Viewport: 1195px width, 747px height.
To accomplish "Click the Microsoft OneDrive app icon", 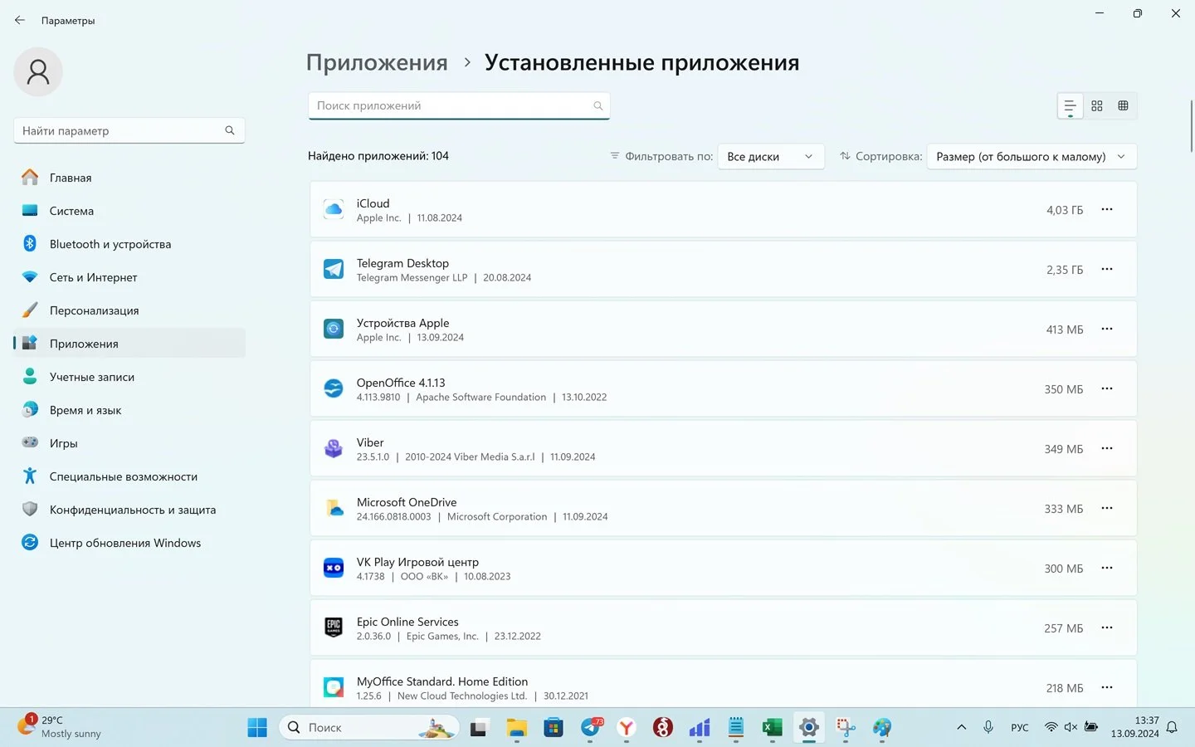I will 334,509.
